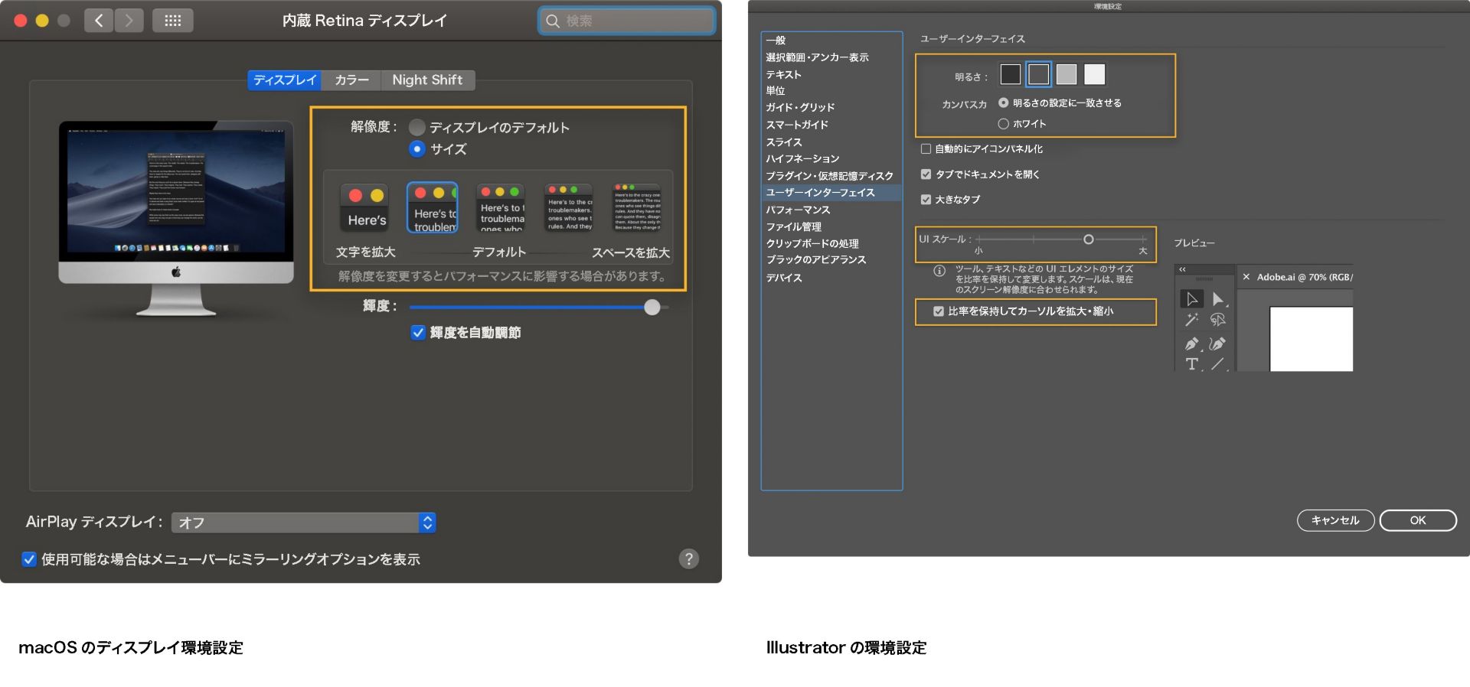The height and width of the screenshot is (687, 1470).
Task: Select the medium dark brightness swatch
Action: pyautogui.click(x=1038, y=74)
